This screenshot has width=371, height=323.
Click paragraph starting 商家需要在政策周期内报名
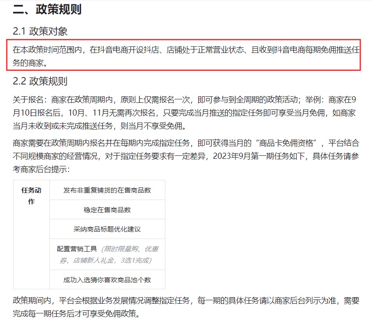[x=186, y=156]
